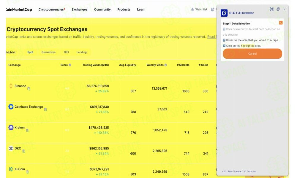Click the 25.82% change under Binance's volume
This screenshot has height=178, width=297.
click(x=102, y=91)
